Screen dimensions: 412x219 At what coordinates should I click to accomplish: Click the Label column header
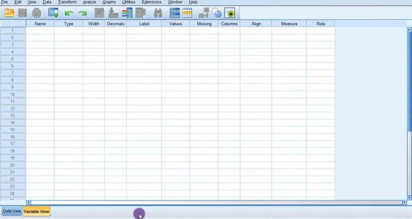point(144,24)
